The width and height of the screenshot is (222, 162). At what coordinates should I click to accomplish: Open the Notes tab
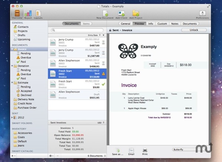175,24
